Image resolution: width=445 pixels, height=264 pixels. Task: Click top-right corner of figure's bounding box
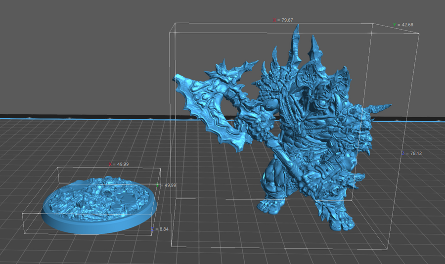tap(419, 34)
